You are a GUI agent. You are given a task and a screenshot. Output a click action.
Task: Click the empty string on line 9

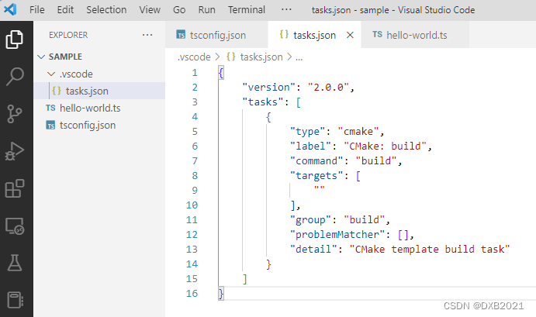320,188
